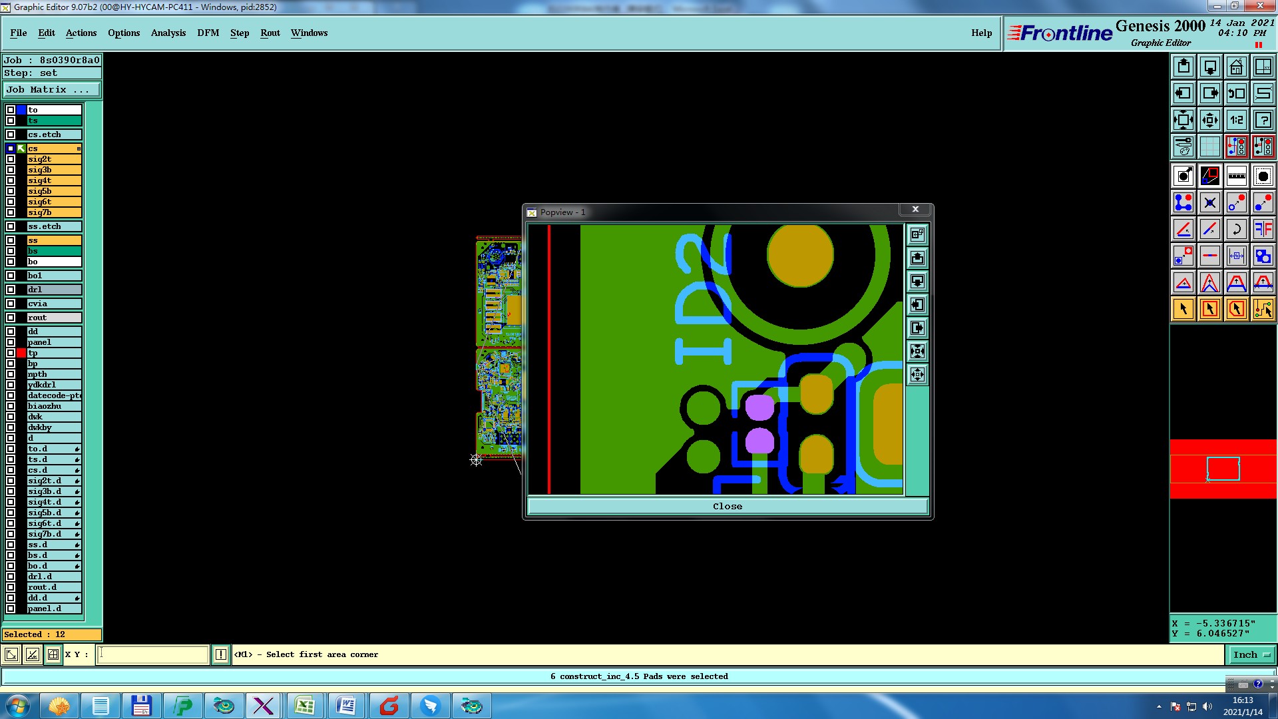Click the red tp layer color swatch
1278x719 pixels.
[21, 353]
